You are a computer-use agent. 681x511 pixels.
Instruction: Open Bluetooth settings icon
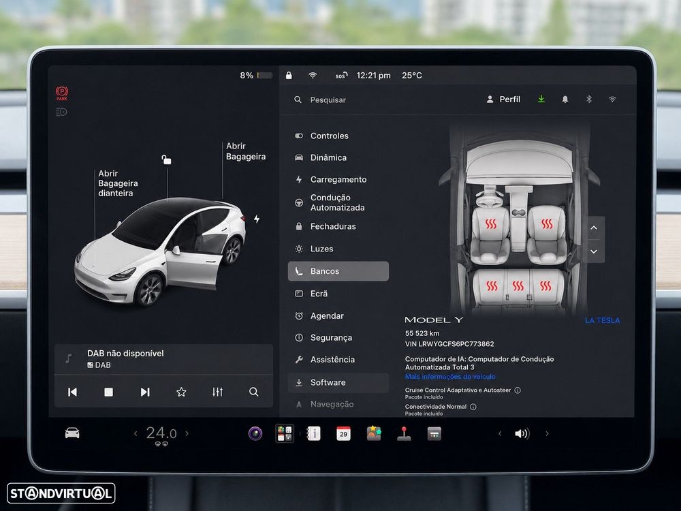click(x=589, y=99)
